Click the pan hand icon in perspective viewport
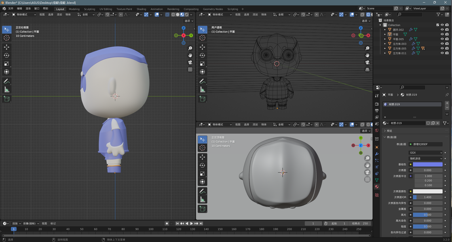Image resolution: width=452 pixels, height=242 pixels. [367, 55]
